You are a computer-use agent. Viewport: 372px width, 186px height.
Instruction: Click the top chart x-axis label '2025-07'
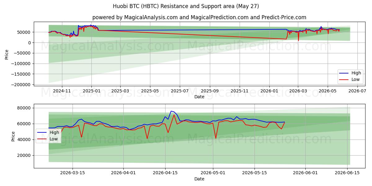(180, 91)
